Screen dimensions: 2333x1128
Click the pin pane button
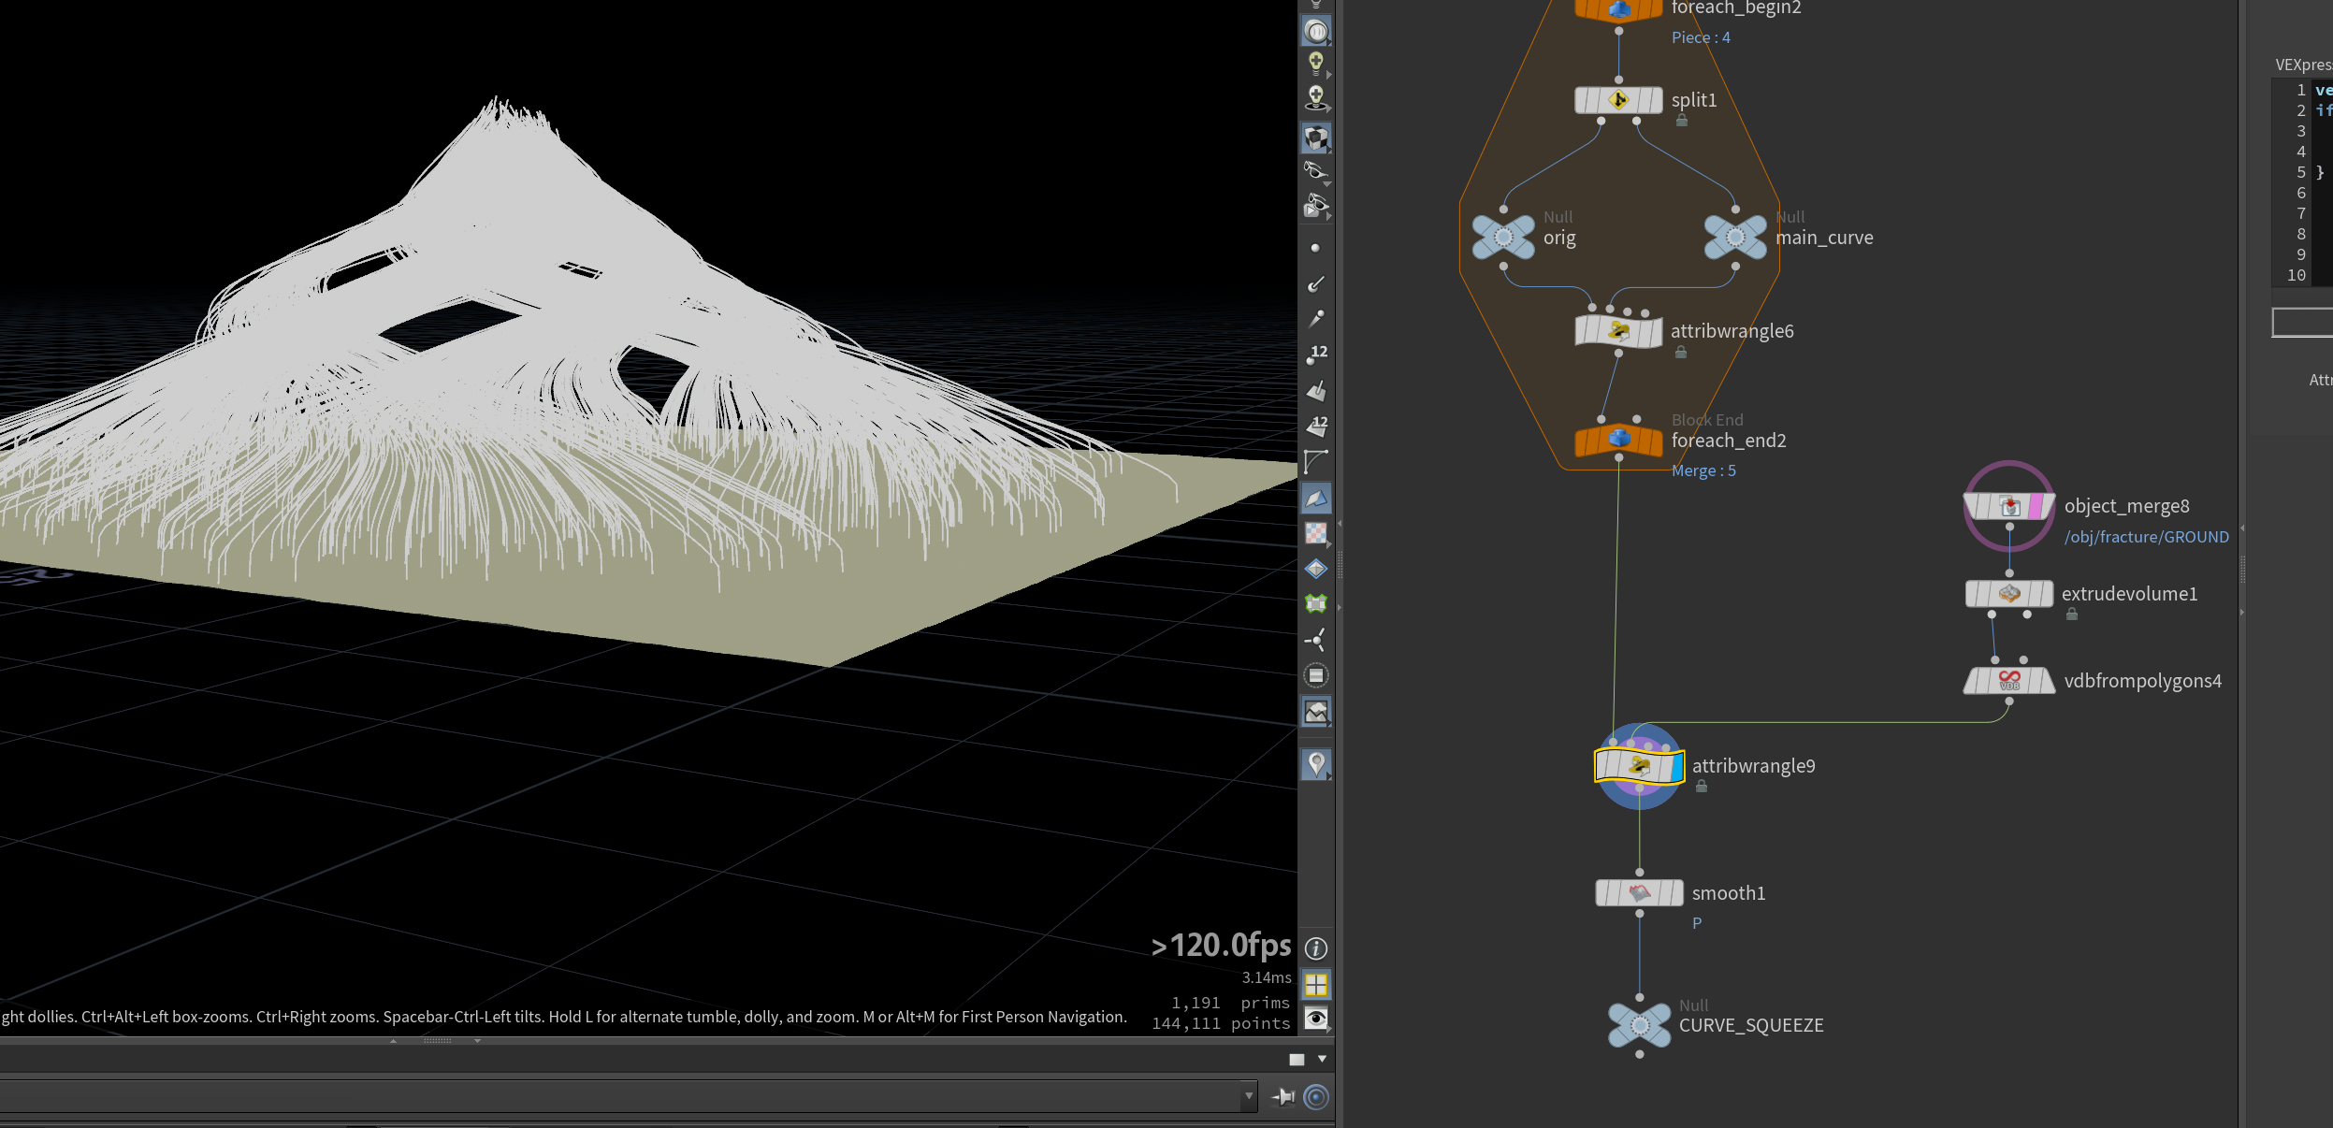point(1283,1096)
